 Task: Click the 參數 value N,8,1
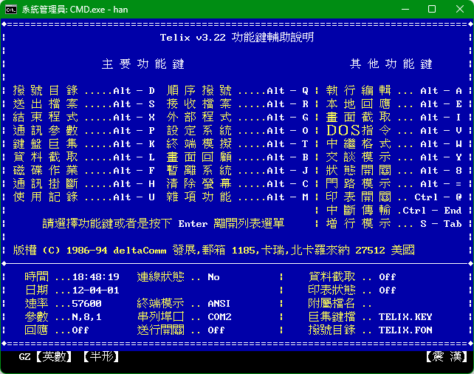[x=87, y=317]
